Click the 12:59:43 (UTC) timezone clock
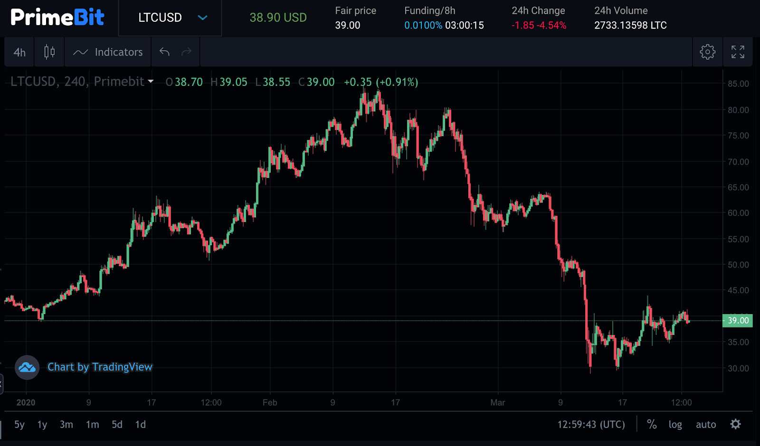Image resolution: width=760 pixels, height=446 pixels. pos(591,425)
